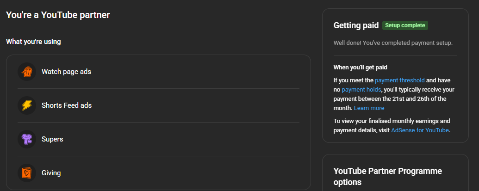The height and width of the screenshot is (191, 479).
Task: Open the Supers row label
Action: [52, 139]
